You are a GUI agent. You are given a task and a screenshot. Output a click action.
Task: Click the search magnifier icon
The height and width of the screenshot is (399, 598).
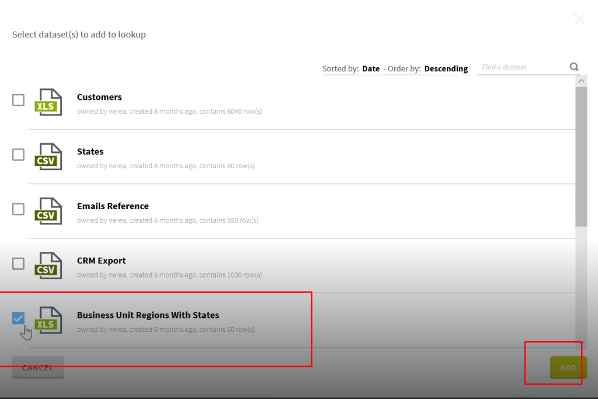[574, 67]
